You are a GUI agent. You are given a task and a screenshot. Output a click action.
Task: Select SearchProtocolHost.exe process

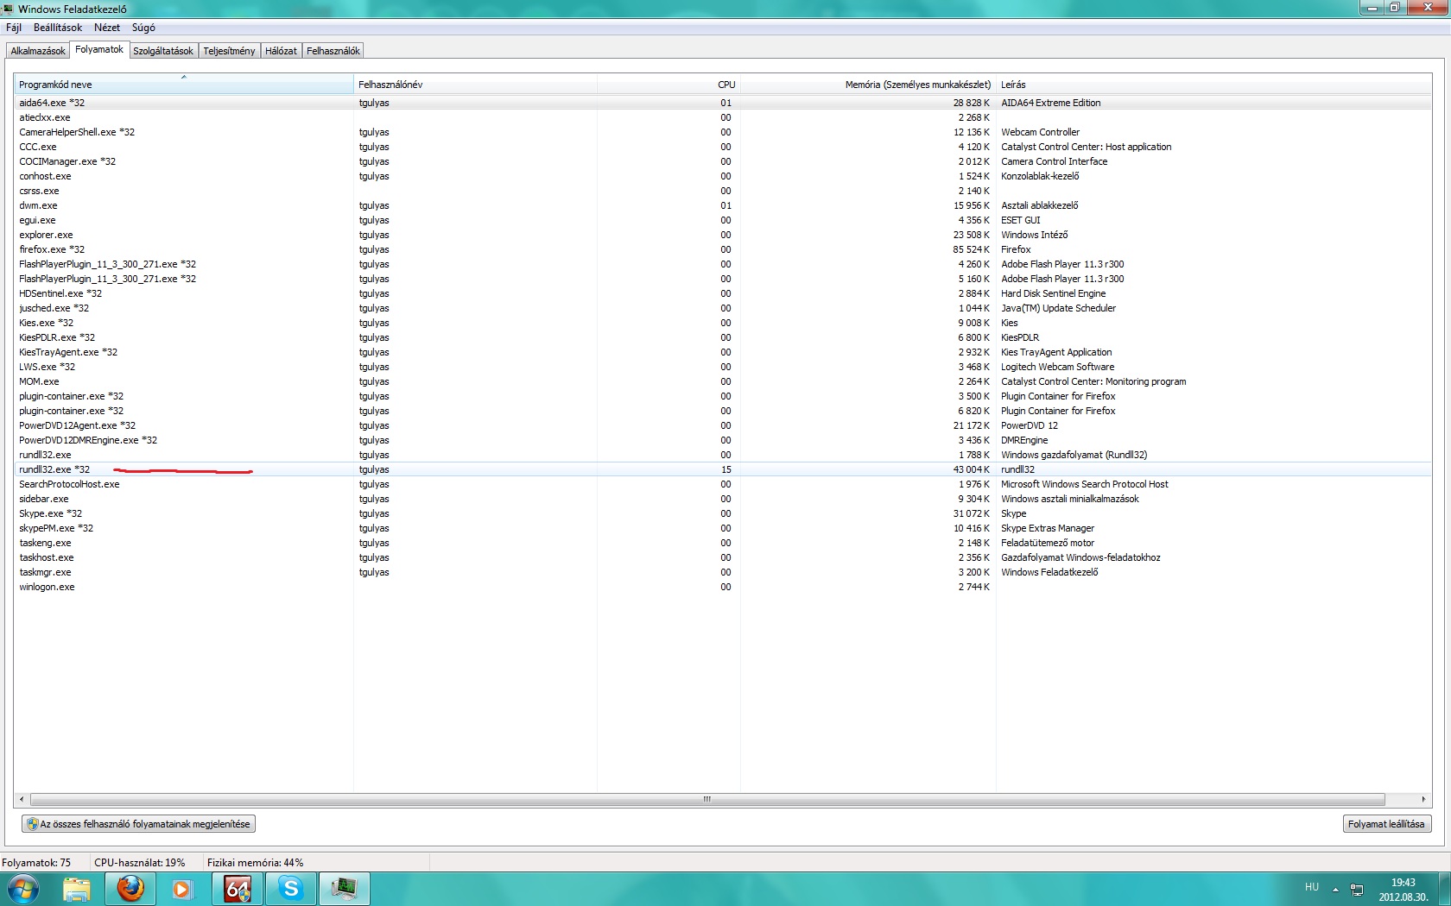coord(722,484)
